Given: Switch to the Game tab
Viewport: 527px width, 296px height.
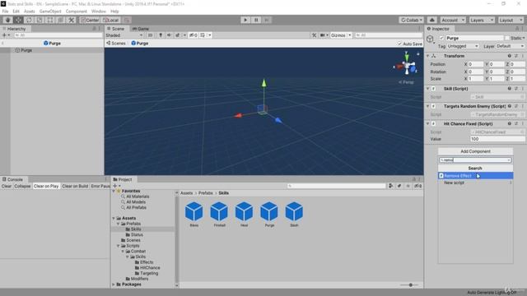Looking at the screenshot, I should (141, 29).
